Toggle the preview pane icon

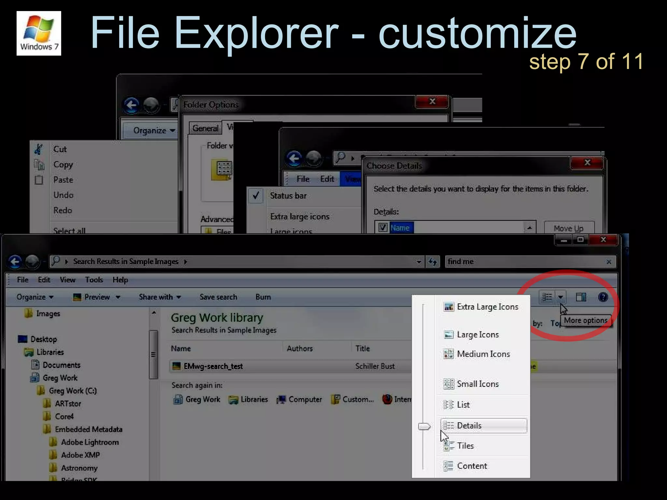581,297
